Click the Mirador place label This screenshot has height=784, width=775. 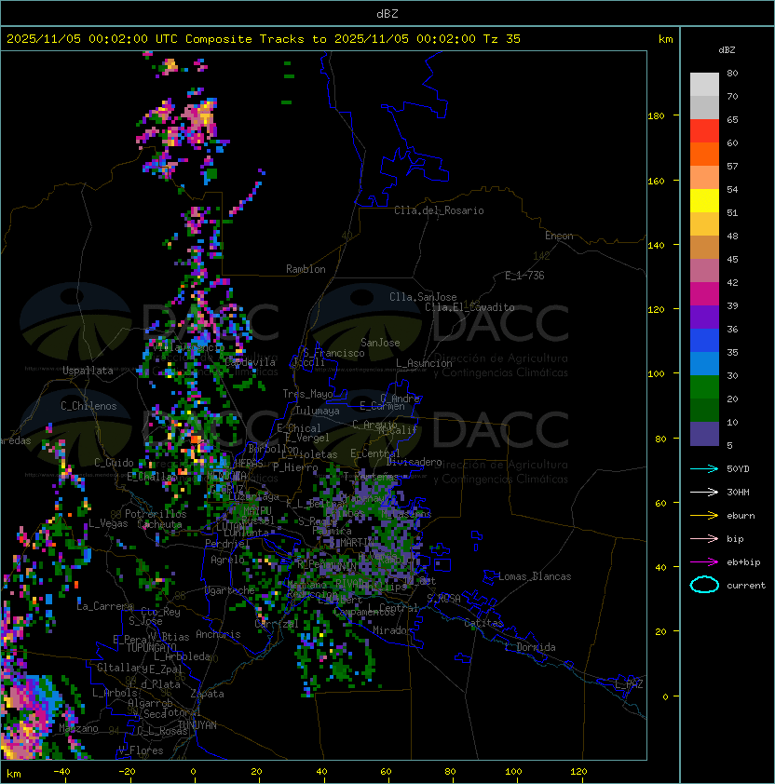[393, 630]
